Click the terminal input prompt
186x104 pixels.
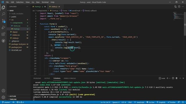[34, 99]
